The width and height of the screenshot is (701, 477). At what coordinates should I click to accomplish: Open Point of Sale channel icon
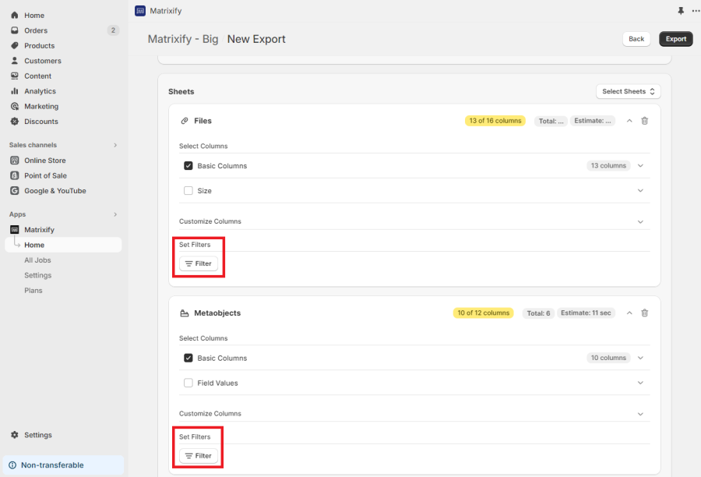pyautogui.click(x=13, y=175)
